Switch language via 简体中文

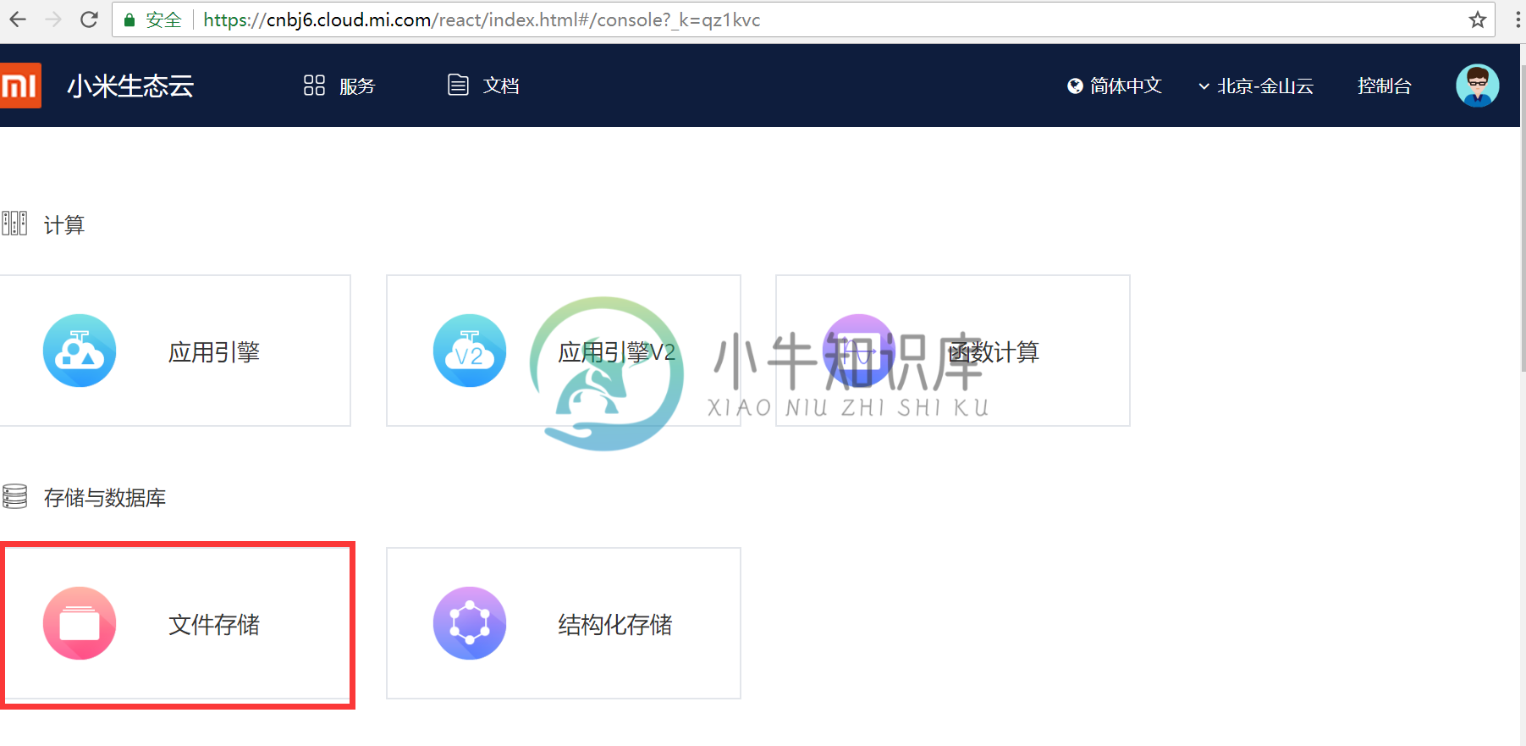pos(1126,86)
